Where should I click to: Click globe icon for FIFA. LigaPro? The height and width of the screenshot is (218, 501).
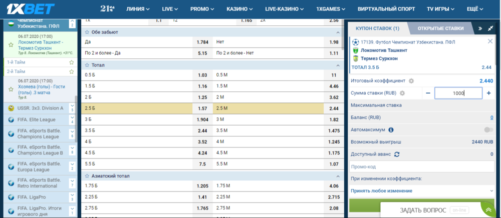point(11,197)
